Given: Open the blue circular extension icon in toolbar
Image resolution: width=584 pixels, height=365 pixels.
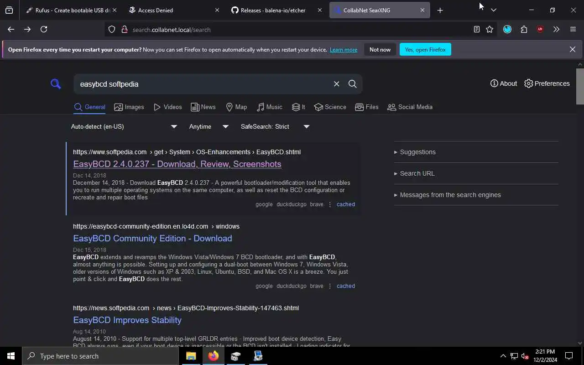Looking at the screenshot, I should [x=507, y=29].
